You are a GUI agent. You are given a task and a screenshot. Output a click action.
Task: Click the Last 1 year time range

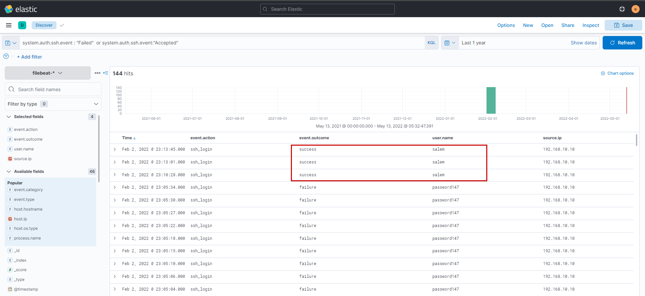coord(473,43)
